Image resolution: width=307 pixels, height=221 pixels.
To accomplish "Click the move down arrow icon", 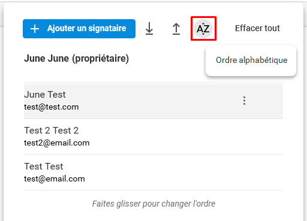I will (149, 29).
